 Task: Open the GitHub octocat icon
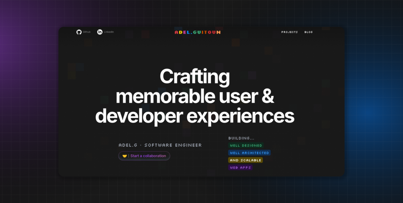79,32
